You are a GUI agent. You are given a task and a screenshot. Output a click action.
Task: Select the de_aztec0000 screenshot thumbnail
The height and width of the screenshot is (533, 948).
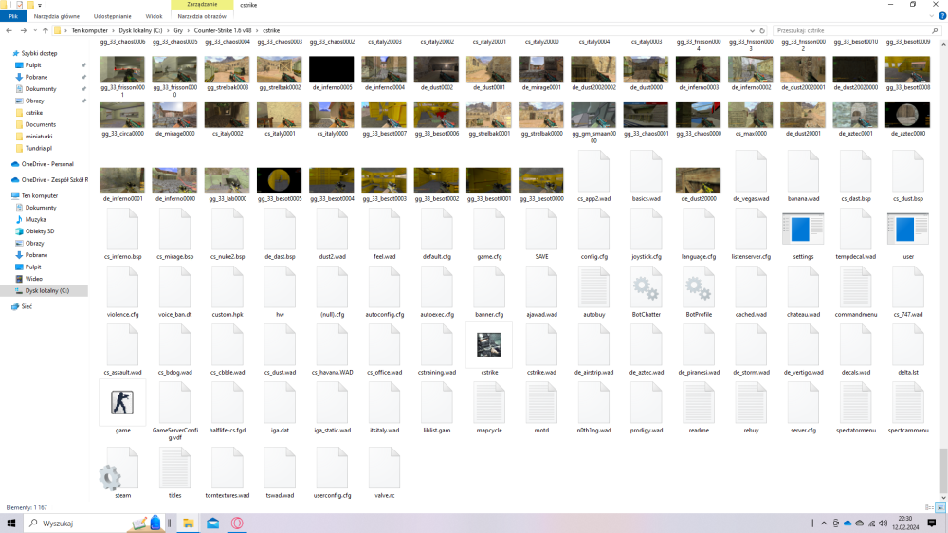(907, 115)
